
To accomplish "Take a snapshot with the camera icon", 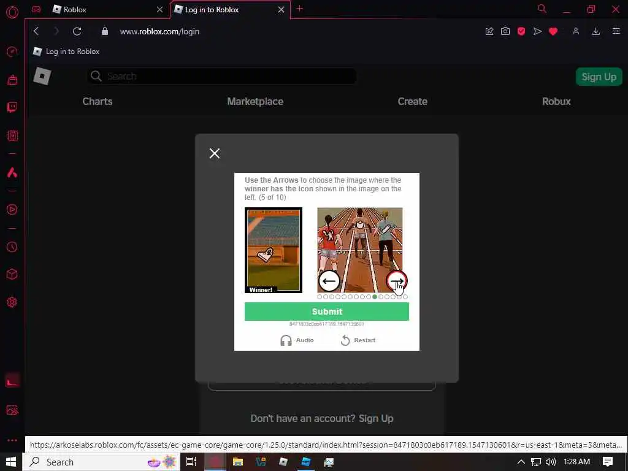I will (505, 31).
